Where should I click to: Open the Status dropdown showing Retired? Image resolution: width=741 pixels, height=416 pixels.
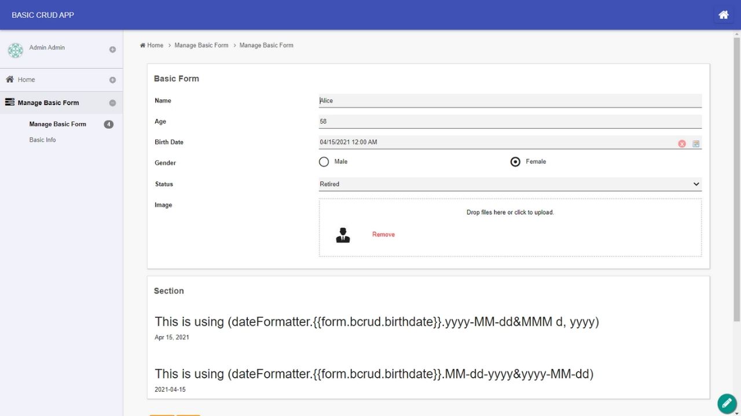[509, 184]
